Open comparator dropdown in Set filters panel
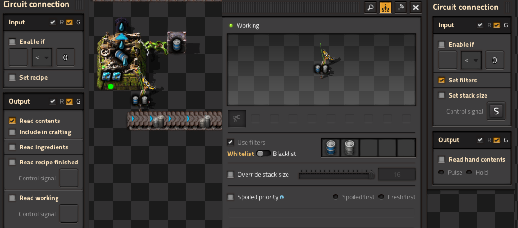 [471, 60]
